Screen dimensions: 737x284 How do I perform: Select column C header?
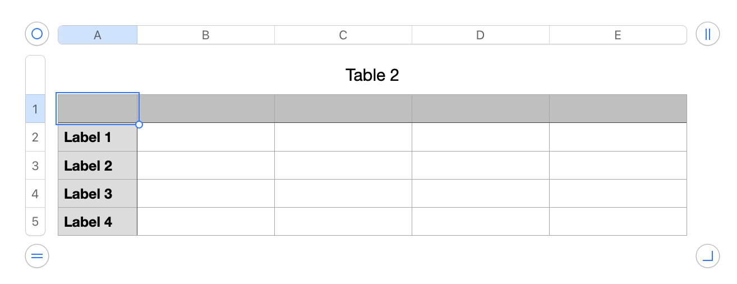pos(343,35)
